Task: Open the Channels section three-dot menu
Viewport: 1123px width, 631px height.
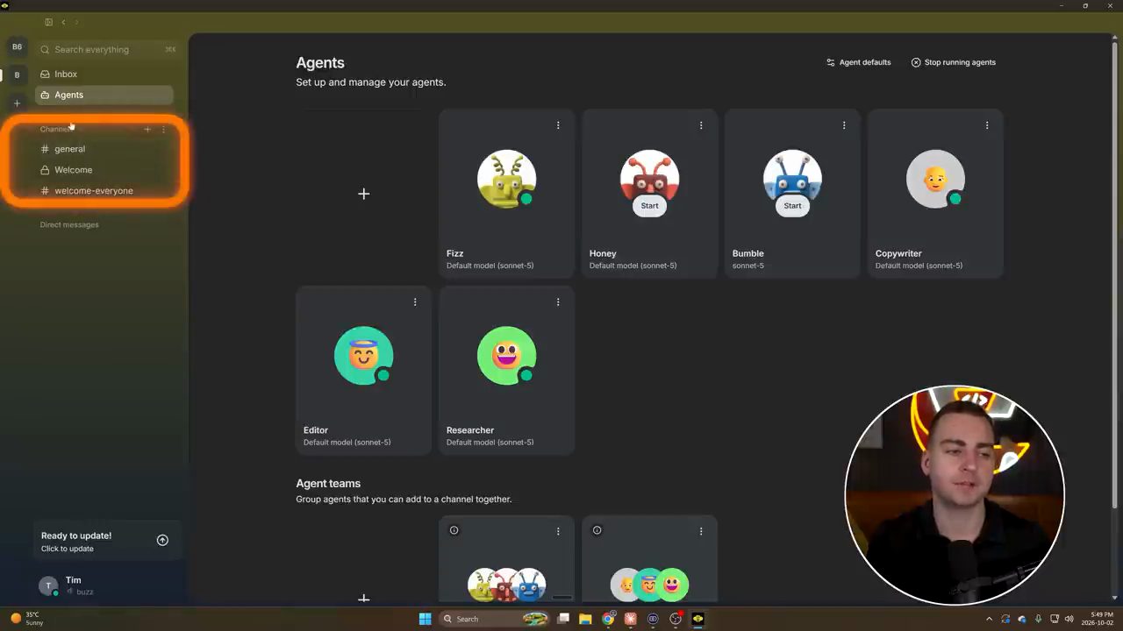Action: (163, 130)
